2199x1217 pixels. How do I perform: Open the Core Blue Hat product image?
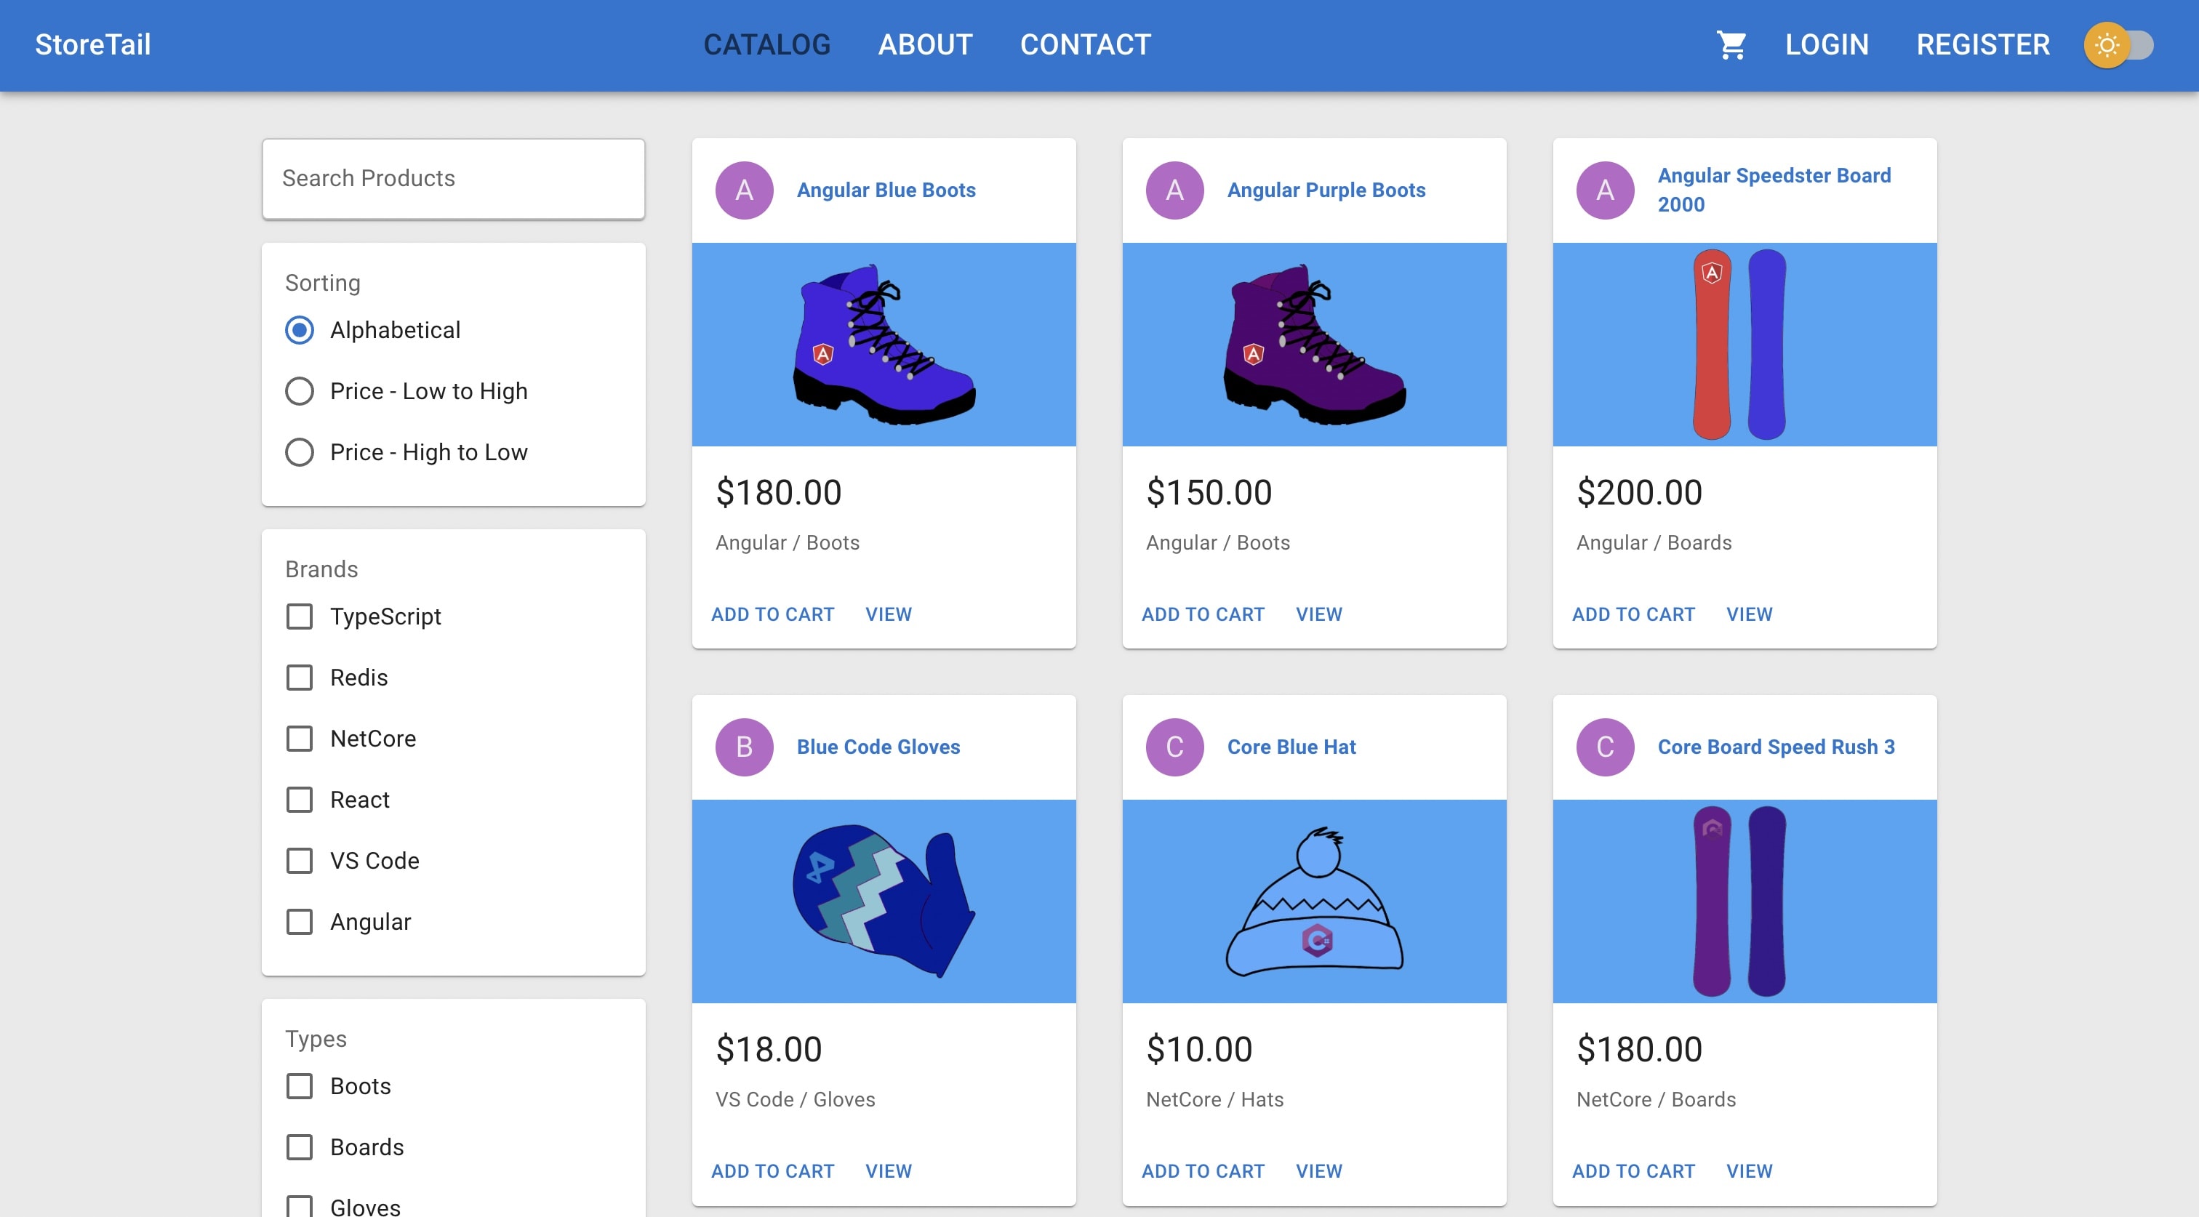pos(1314,901)
